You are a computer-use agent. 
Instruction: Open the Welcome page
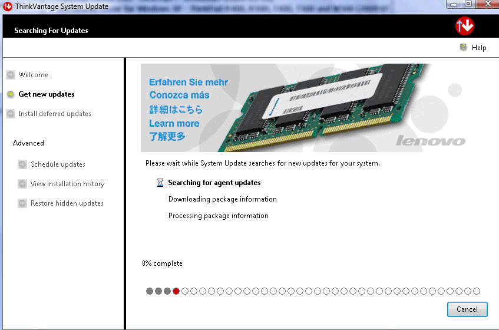34,75
